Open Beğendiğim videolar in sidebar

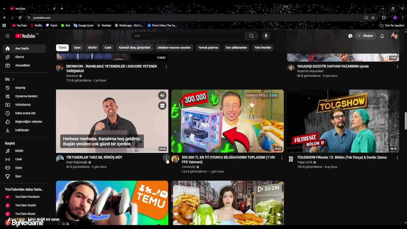click(x=24, y=121)
